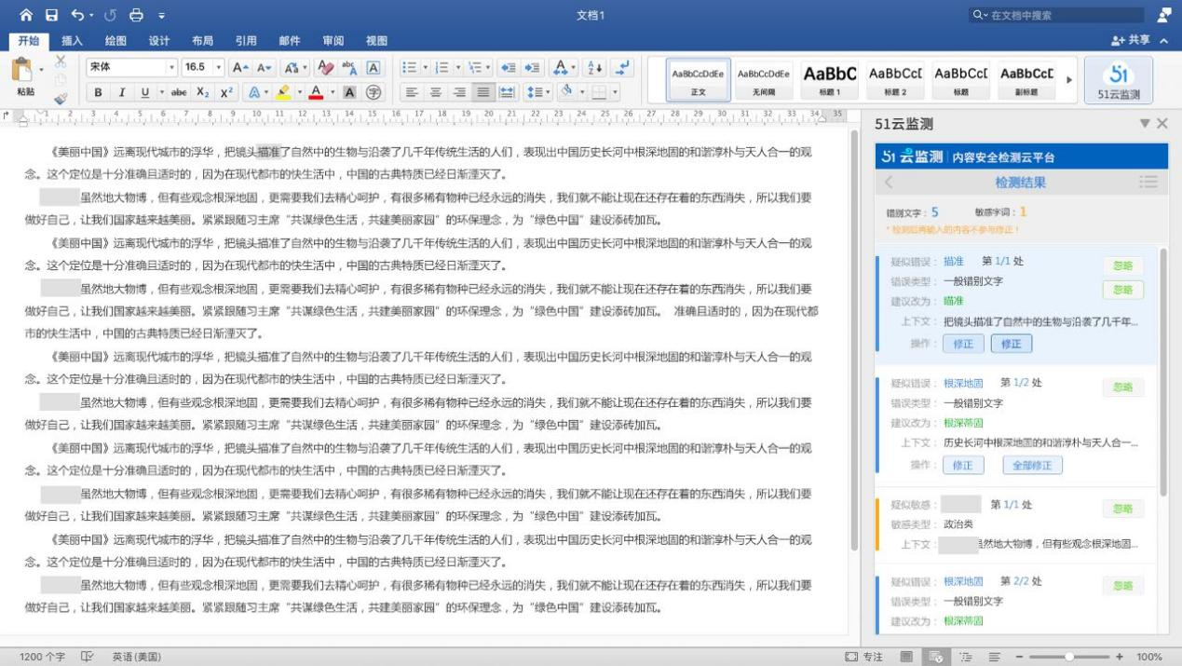Apply character shading gray A icon
Image resolution: width=1182 pixels, height=666 pixels.
(x=349, y=92)
